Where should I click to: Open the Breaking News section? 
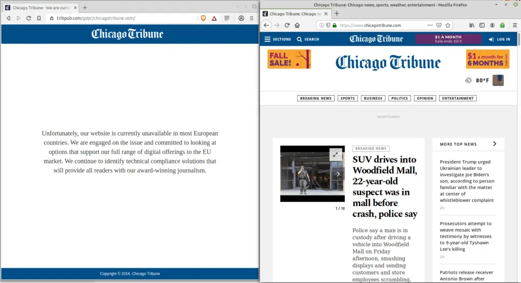(x=315, y=98)
